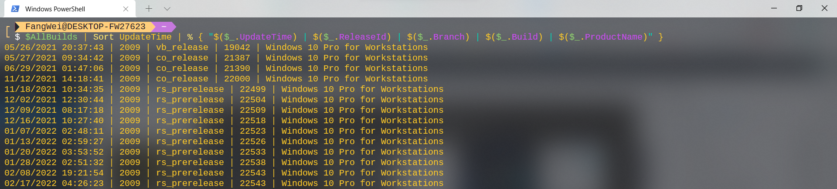The image size is (837, 189).
Task: Click the $AllBuilds variable in command
Action: (51, 37)
